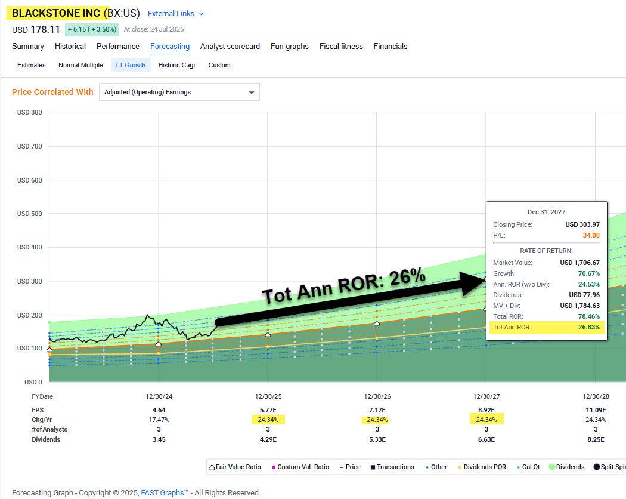Open the External Links dropdown

click(x=176, y=14)
